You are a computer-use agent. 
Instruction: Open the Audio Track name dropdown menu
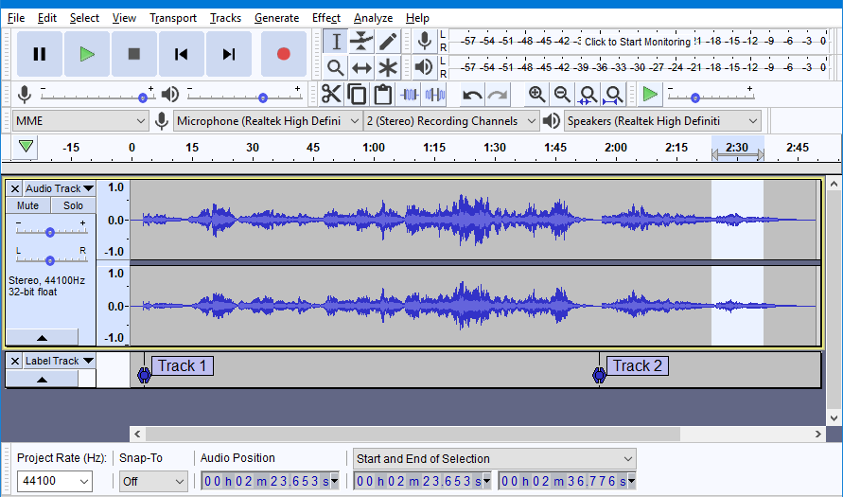[60, 188]
